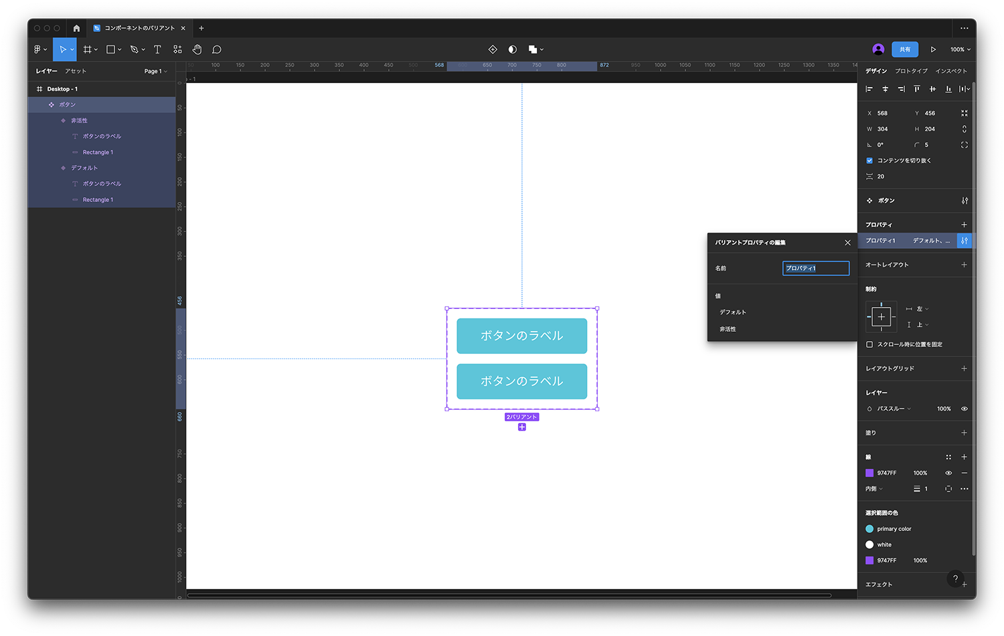The height and width of the screenshot is (636, 1004).
Task: Remove the stroke with minus button
Action: point(965,473)
